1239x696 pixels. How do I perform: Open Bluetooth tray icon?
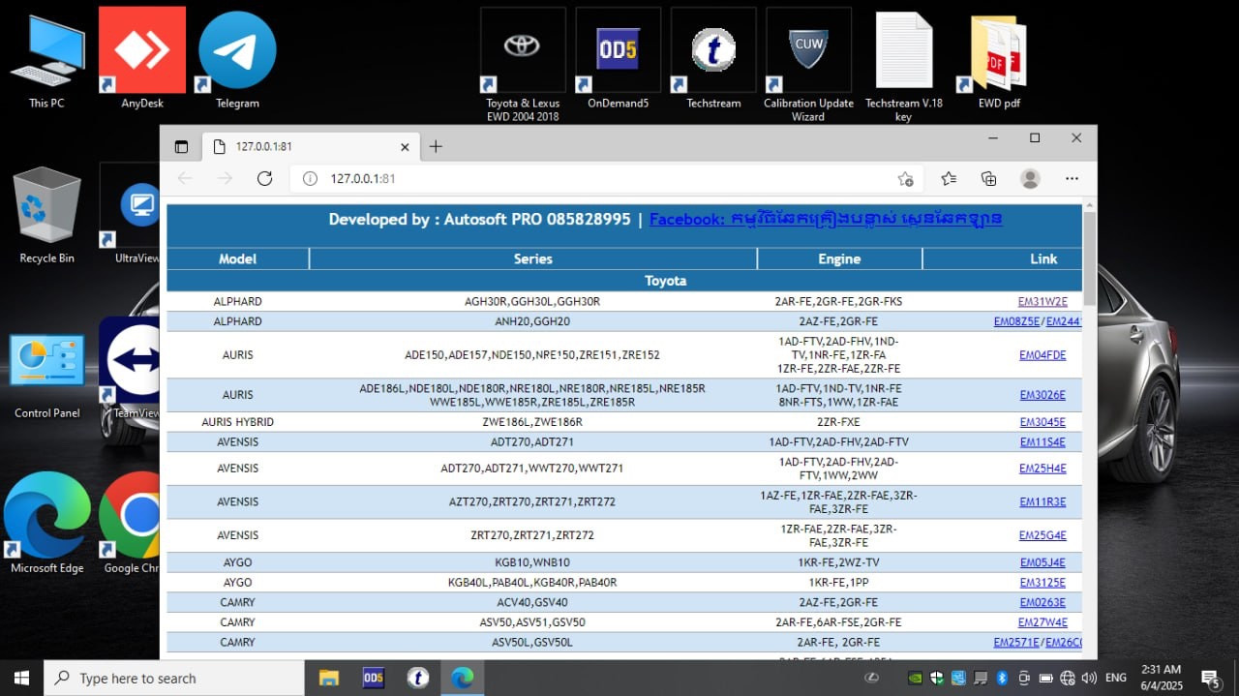[x=1003, y=678]
